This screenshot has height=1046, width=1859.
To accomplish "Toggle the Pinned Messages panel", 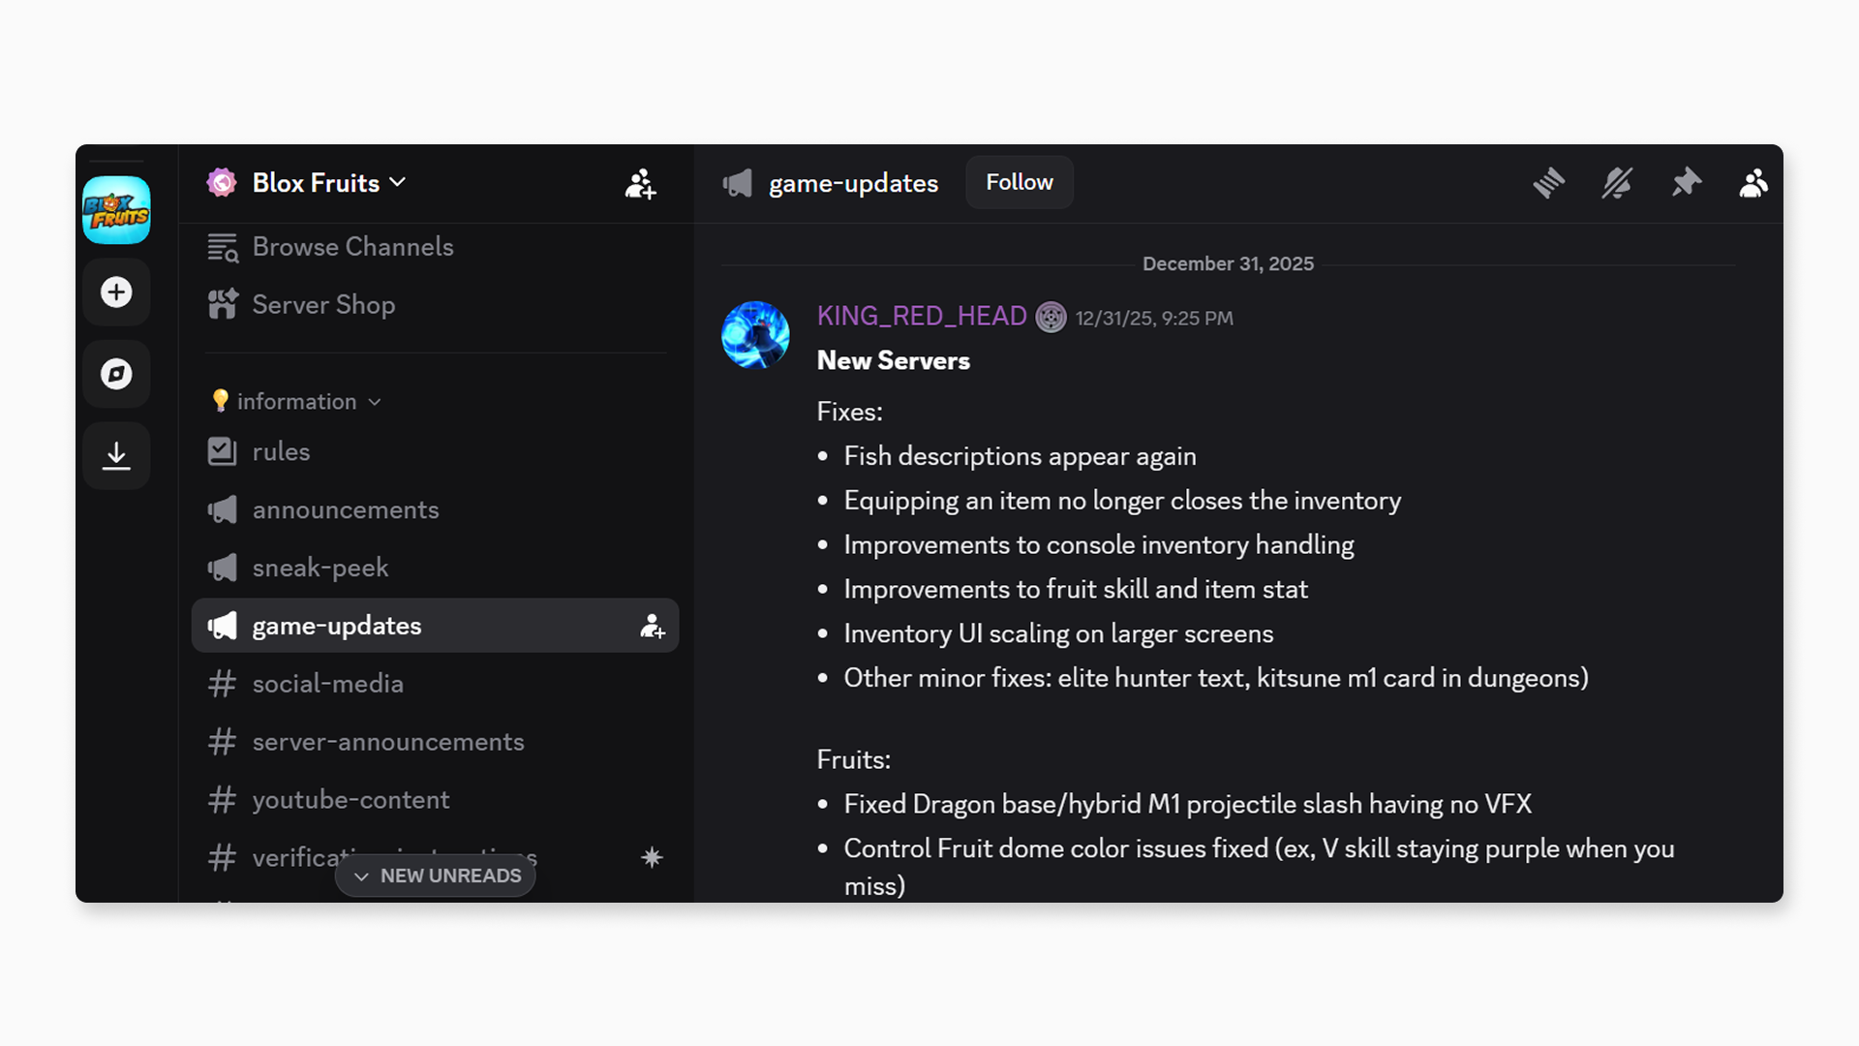I will [x=1687, y=183].
